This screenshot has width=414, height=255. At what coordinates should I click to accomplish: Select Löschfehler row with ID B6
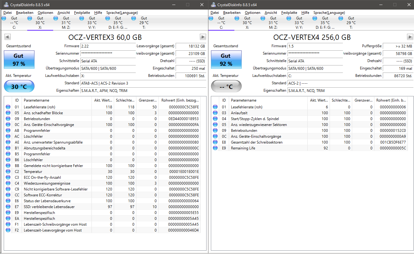[x=103, y=160]
